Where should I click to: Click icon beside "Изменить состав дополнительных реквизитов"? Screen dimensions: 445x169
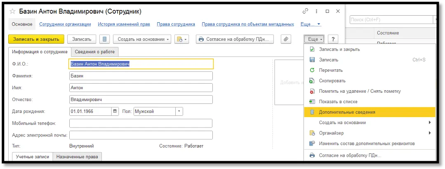click(312, 143)
